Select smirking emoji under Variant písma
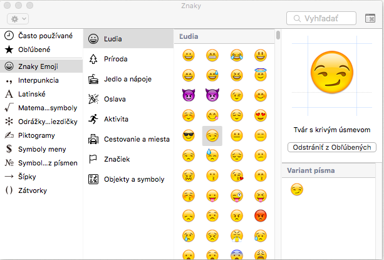Viewport: 384px width, 260px height. click(297, 189)
